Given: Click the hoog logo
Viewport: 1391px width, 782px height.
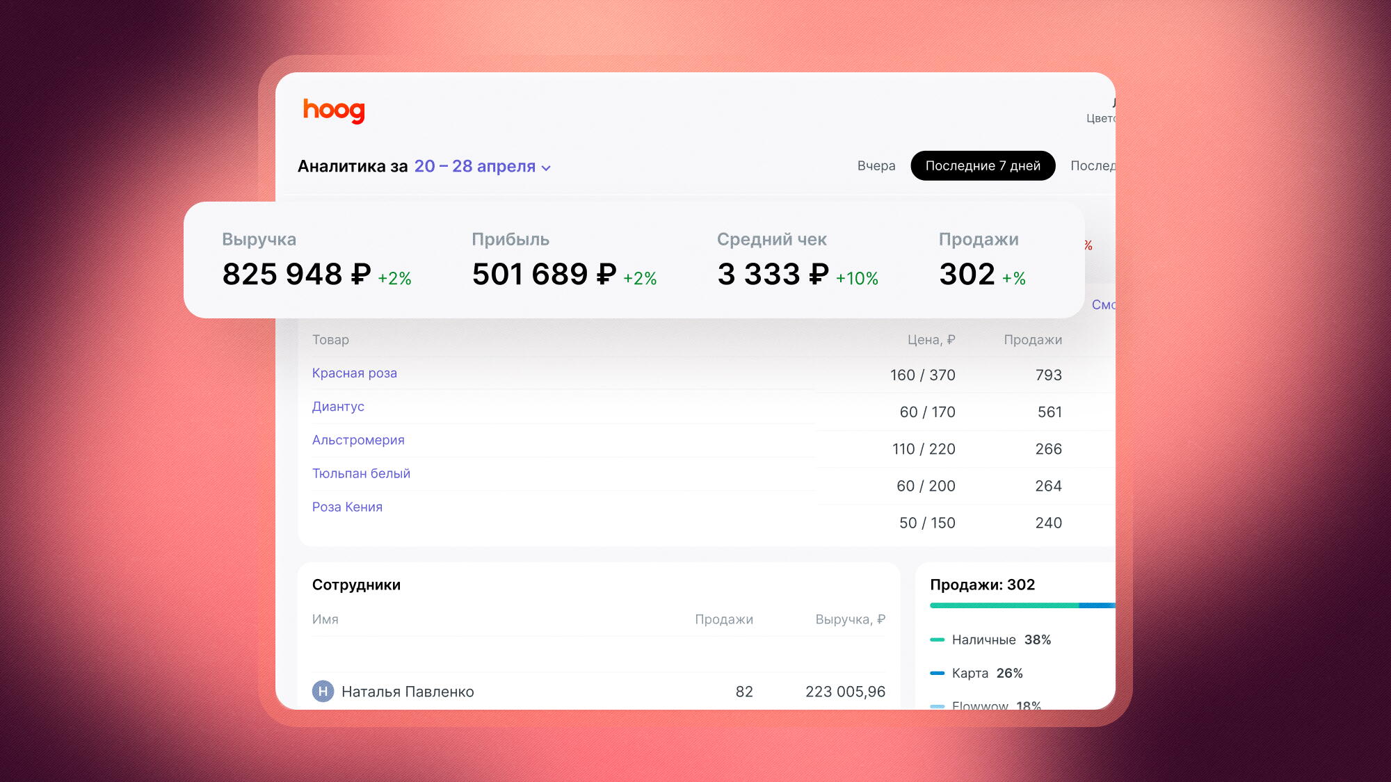Looking at the screenshot, I should (334, 110).
